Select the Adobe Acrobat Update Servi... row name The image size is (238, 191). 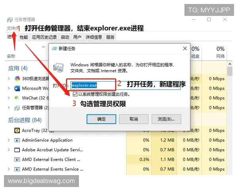[x=52, y=150]
